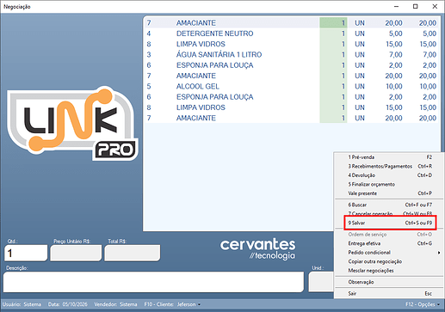Minimize the Negociação window

(397, 6)
